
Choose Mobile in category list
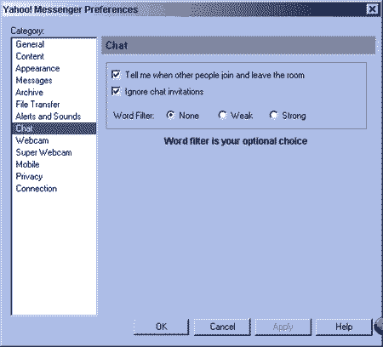click(x=27, y=164)
